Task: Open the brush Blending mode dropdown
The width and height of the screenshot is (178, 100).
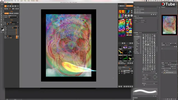Action: [12, 16]
